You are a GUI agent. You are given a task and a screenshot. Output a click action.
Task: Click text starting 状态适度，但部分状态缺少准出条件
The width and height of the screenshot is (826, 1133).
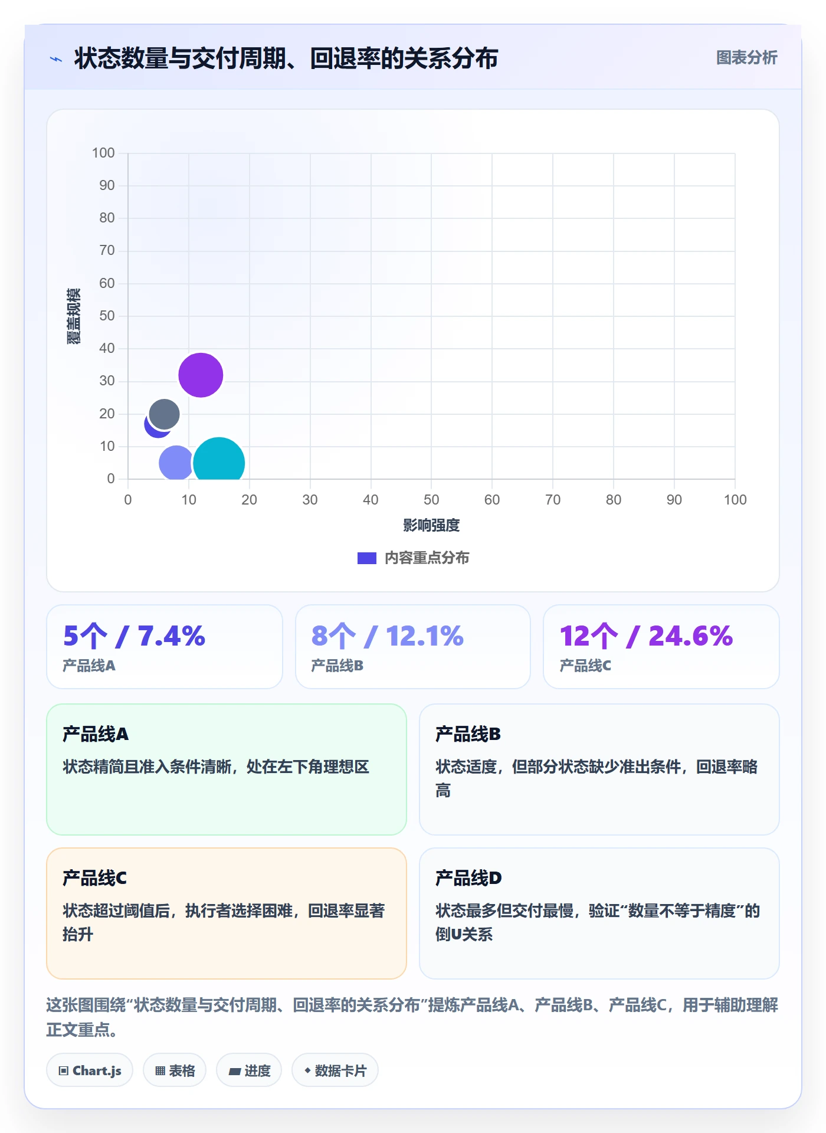click(596, 778)
